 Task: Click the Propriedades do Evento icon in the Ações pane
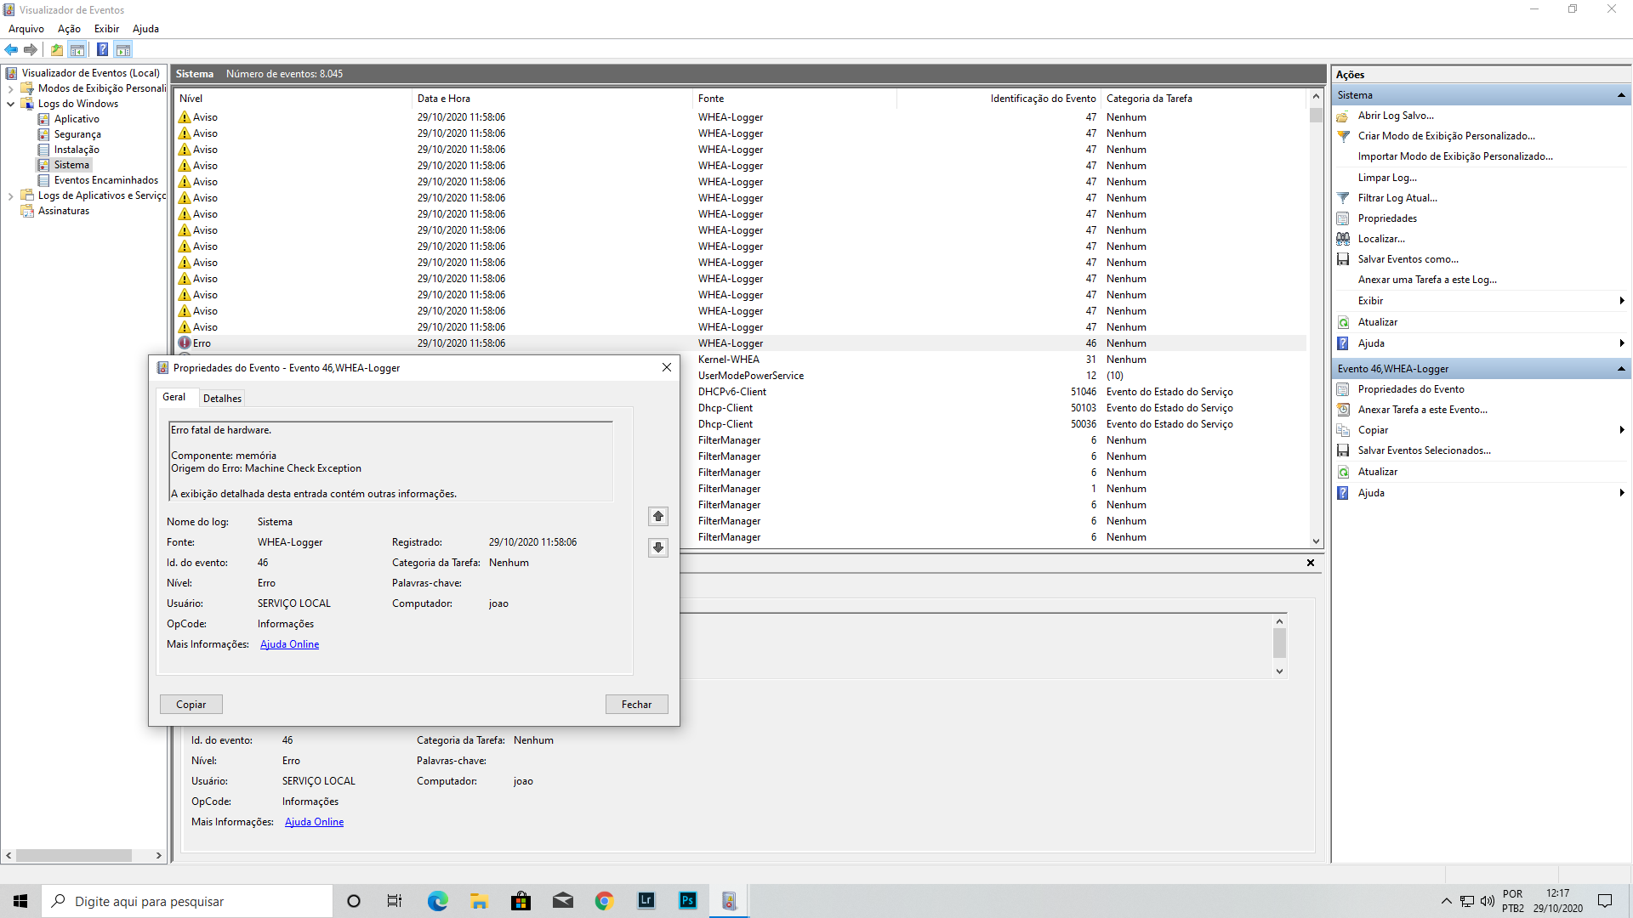point(1343,389)
